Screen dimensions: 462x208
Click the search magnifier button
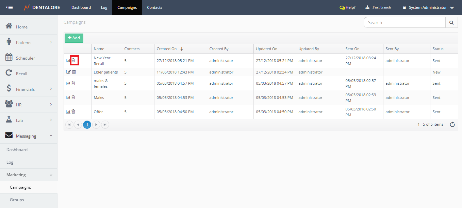(451, 23)
